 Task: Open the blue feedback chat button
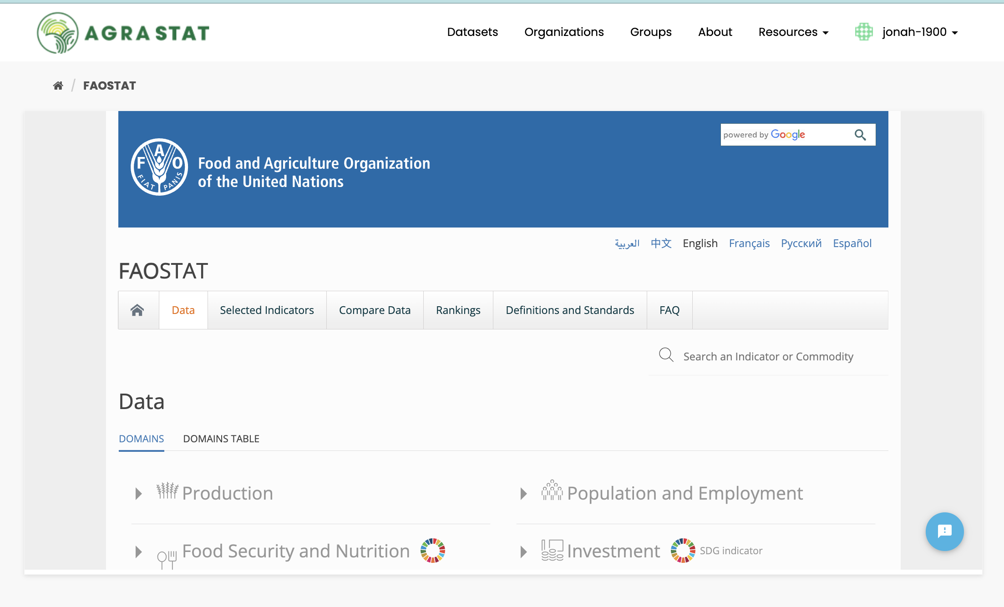point(945,531)
